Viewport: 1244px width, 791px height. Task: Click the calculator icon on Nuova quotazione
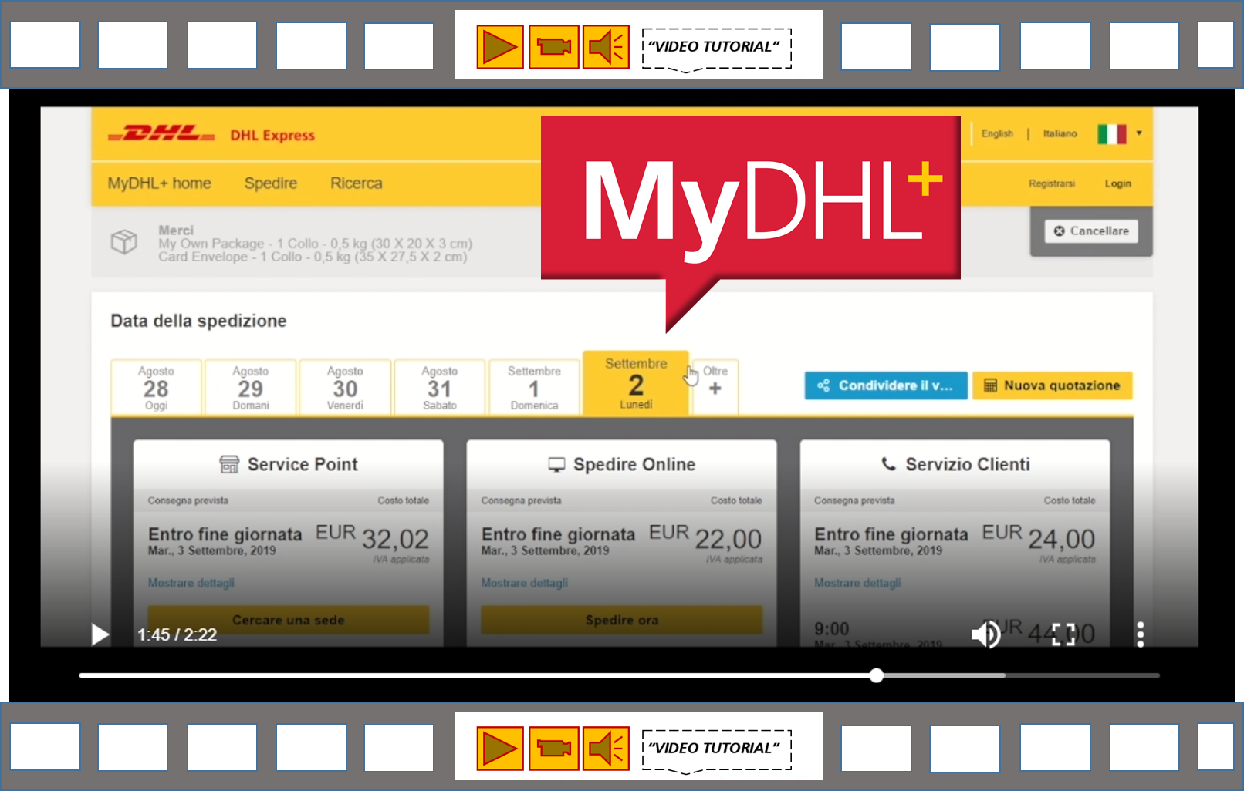(x=992, y=385)
